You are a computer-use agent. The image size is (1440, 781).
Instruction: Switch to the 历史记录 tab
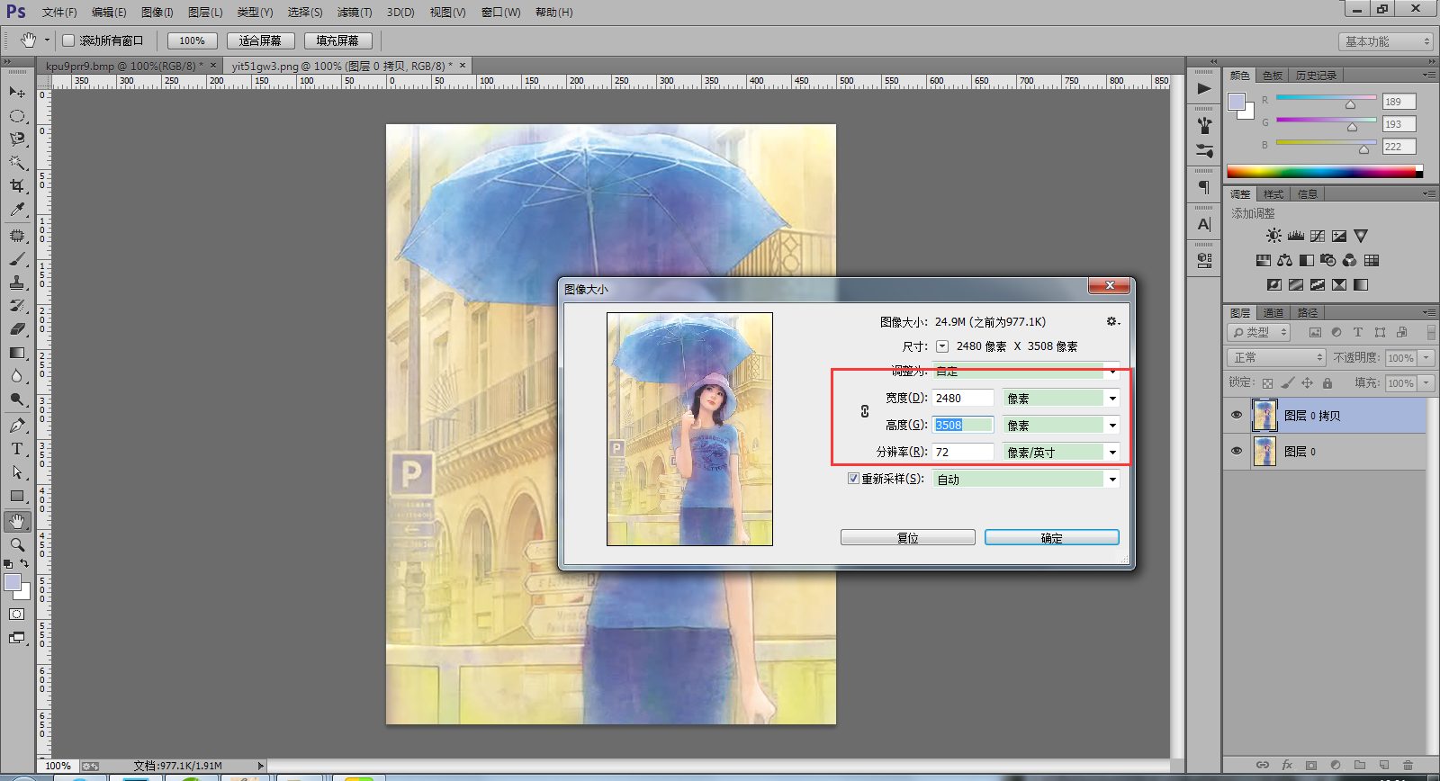[x=1316, y=76]
